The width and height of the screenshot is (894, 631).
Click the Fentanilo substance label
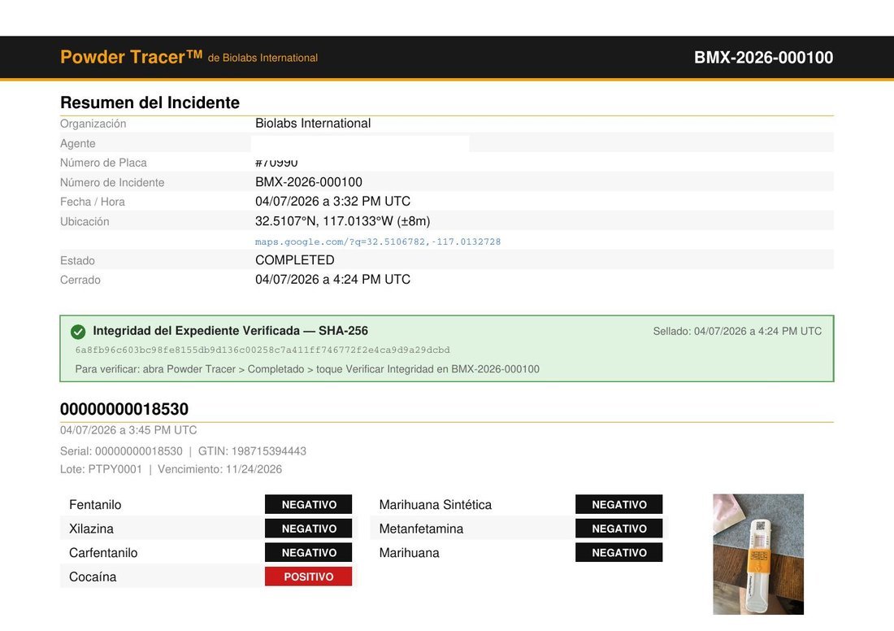(95, 505)
